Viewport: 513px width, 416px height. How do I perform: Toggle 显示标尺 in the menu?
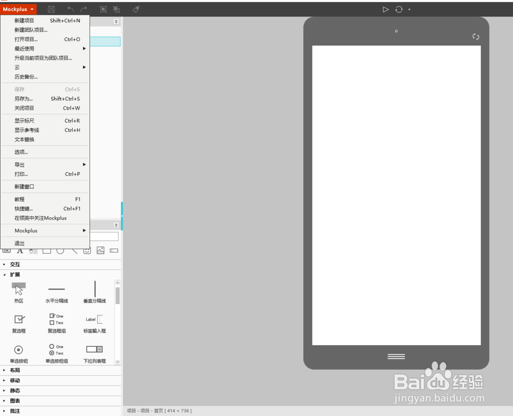coord(45,121)
